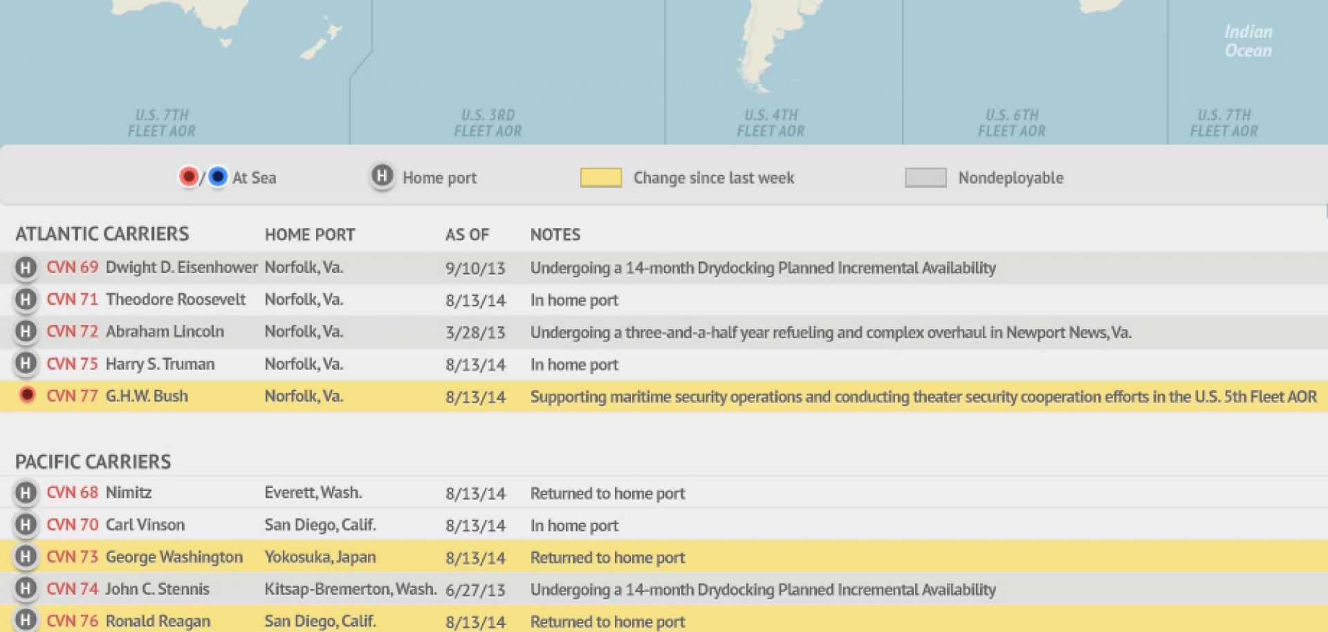Select CVN 68 hull number

coord(73,493)
